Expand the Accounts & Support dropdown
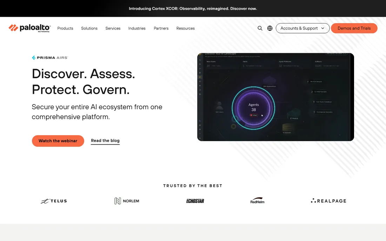386x241 pixels. (302, 28)
